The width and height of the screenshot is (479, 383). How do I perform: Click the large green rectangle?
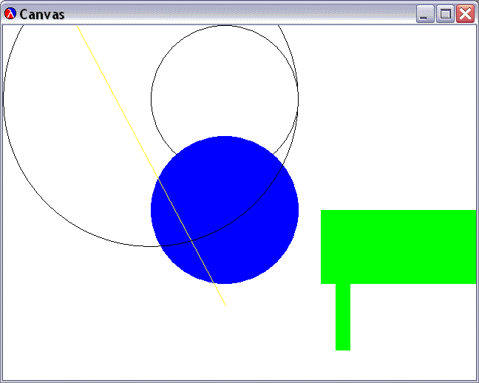(x=398, y=246)
